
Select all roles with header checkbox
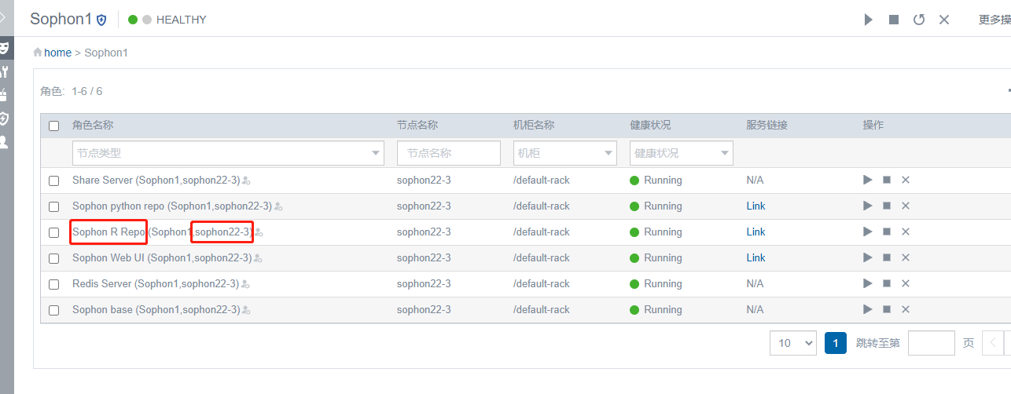pyautogui.click(x=53, y=126)
